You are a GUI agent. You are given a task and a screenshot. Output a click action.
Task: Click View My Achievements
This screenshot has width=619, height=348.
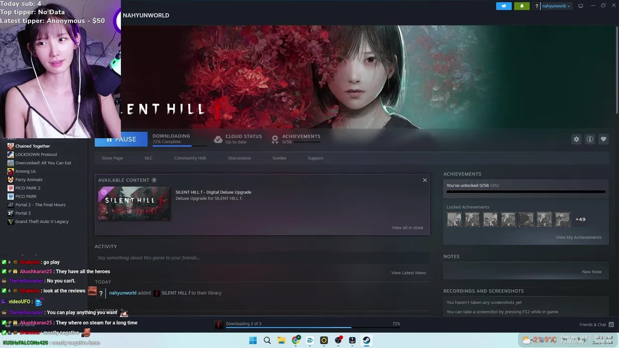[578, 237]
